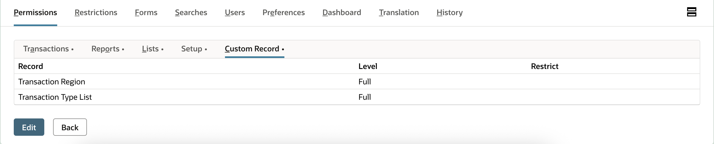
Task: Click the subtab layout toggle icon
Action: click(x=691, y=12)
